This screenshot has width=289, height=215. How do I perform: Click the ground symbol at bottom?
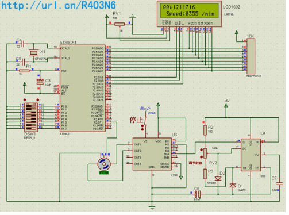[x=152, y=208]
